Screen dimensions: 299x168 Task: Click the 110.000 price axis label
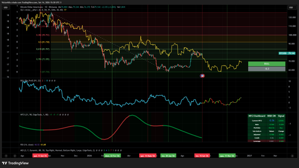coord(292,26)
